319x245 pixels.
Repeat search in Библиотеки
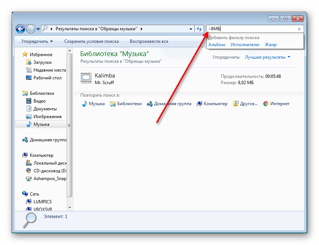[126, 104]
